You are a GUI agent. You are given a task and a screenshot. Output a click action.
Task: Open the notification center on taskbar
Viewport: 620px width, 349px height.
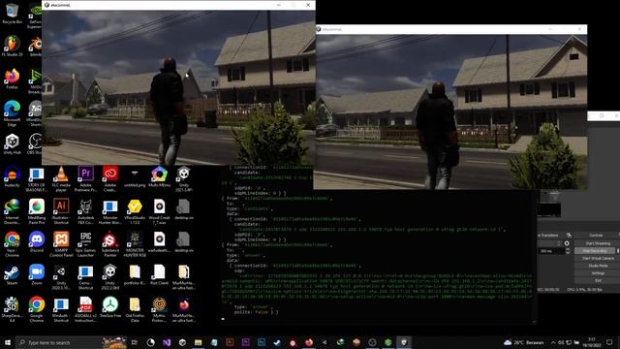coord(609,342)
